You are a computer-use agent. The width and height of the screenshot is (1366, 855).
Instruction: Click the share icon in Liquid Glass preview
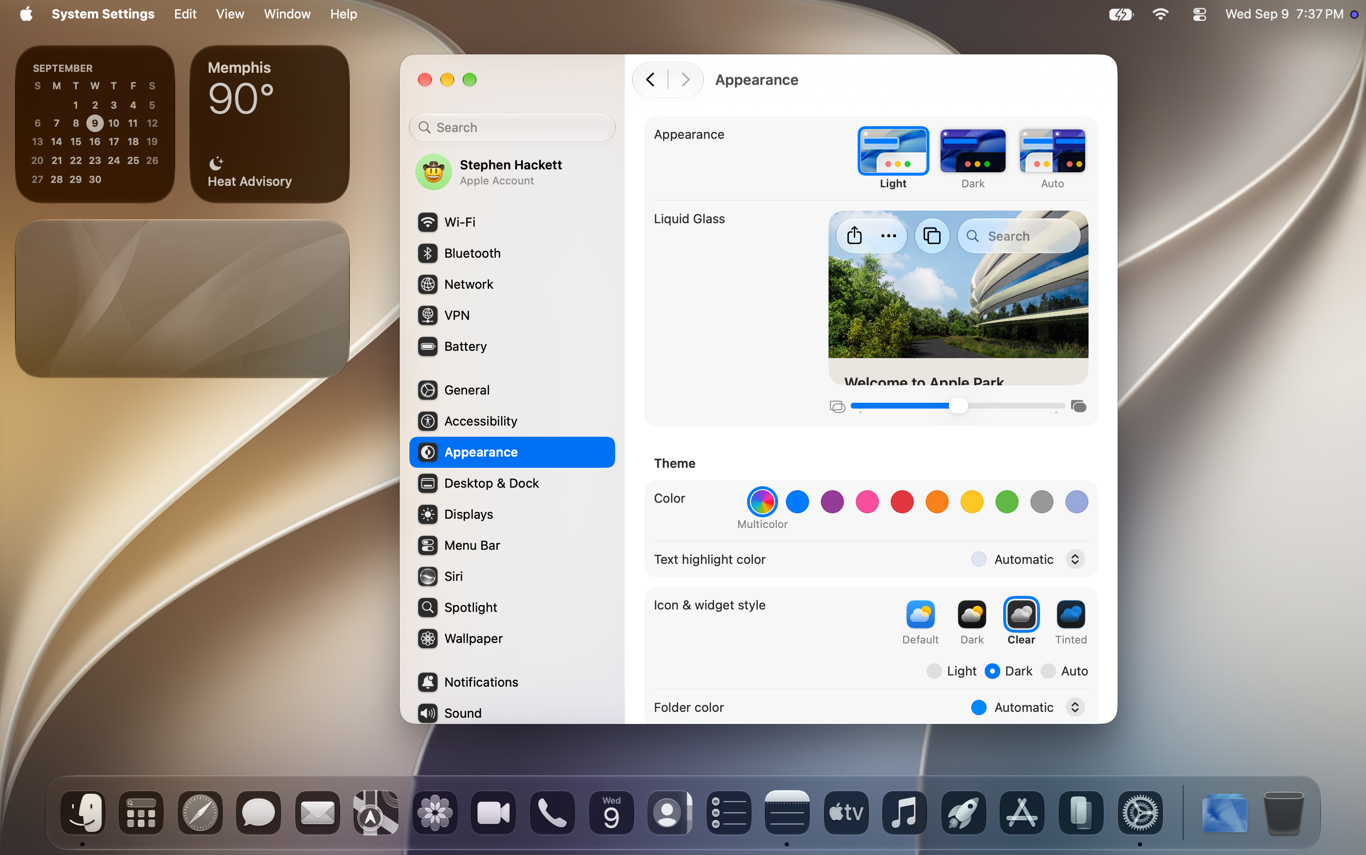854,236
